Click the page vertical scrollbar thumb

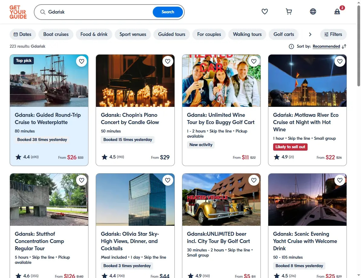pos(359,46)
